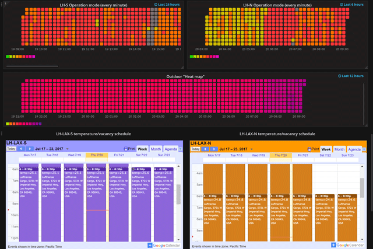
Task: Expand calendar list dropdown beside LH-LAX-S Agenda
Action: click(180, 149)
